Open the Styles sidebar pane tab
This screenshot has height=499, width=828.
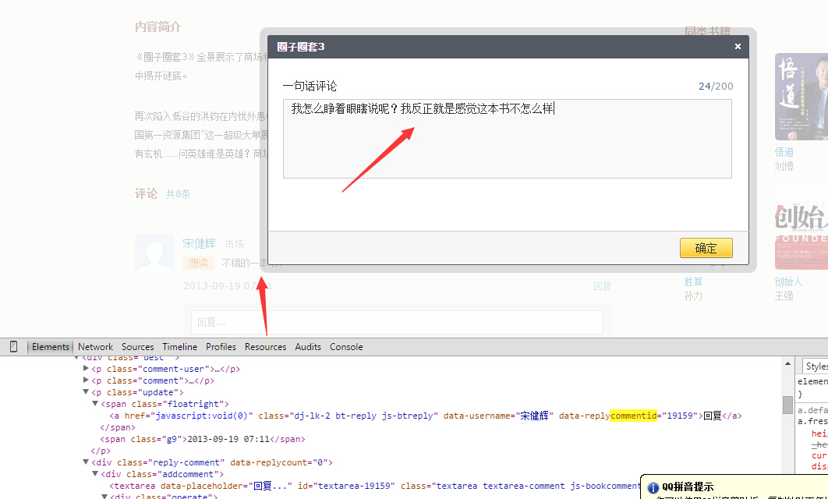(x=816, y=366)
